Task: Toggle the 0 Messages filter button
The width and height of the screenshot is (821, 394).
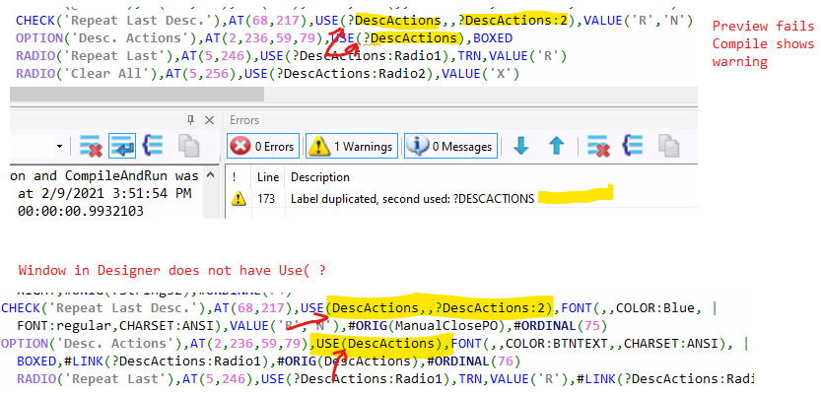Action: click(x=449, y=147)
